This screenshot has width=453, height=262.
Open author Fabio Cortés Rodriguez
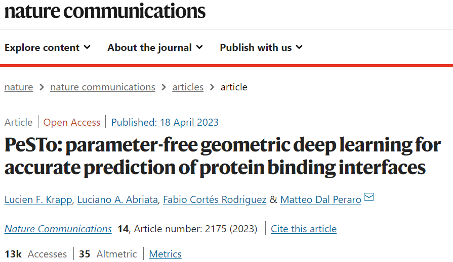point(215,199)
